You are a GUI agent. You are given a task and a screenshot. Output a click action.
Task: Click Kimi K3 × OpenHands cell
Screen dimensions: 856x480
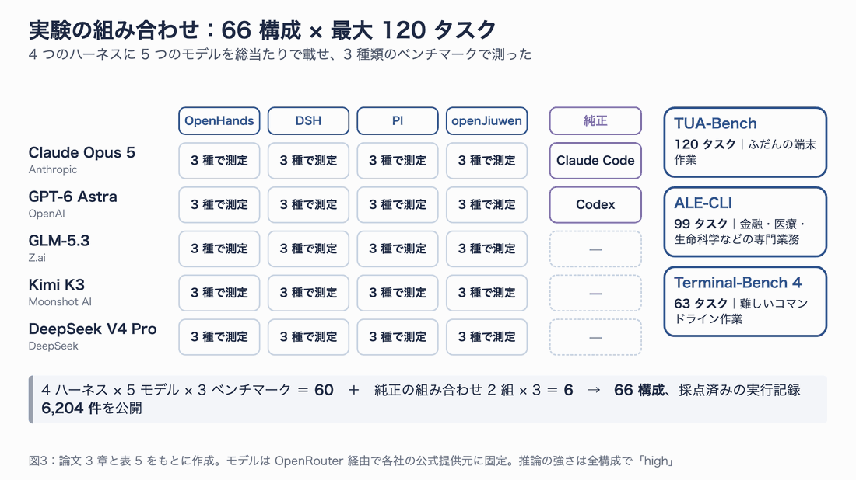coord(219,293)
